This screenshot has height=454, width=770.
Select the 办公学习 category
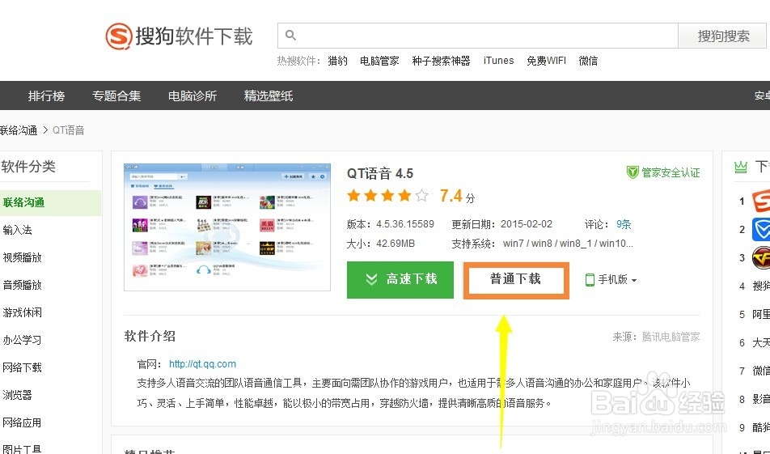pyautogui.click(x=23, y=340)
